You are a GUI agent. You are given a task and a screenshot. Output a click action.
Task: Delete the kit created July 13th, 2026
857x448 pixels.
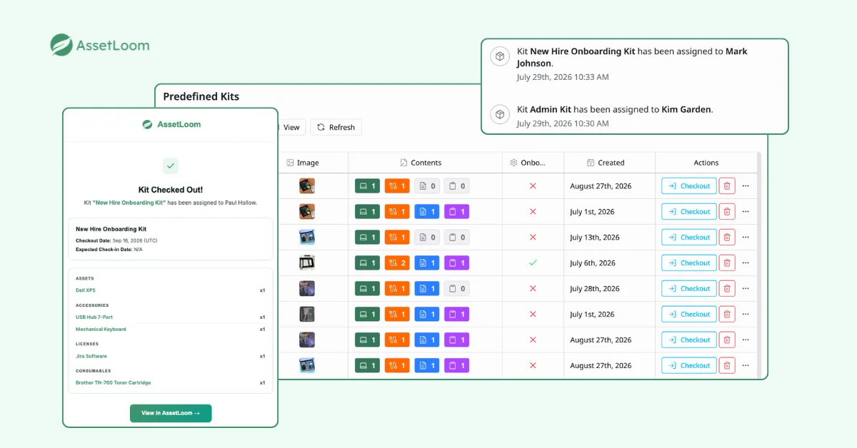click(x=726, y=237)
